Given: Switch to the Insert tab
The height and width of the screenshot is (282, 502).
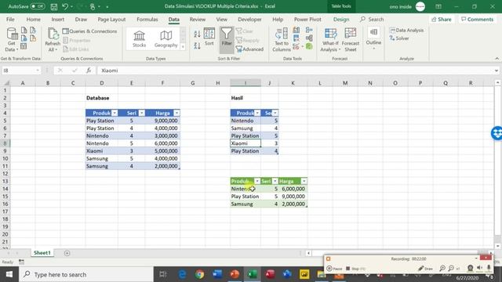Looking at the screenshot, I should [x=57, y=19].
